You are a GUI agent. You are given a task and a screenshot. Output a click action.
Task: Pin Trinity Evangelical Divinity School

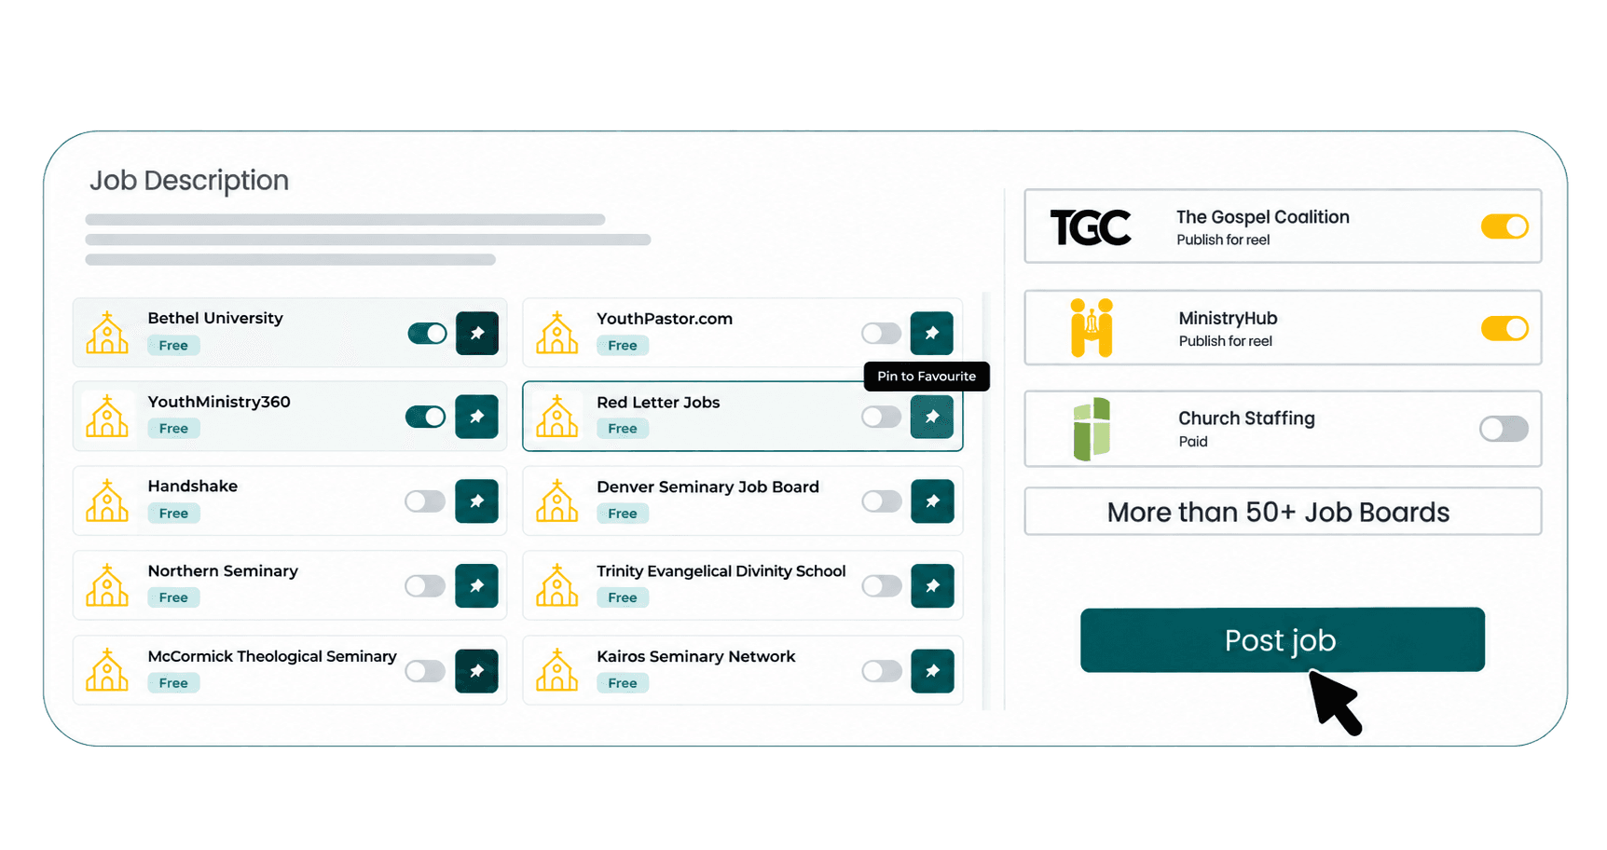(x=931, y=586)
